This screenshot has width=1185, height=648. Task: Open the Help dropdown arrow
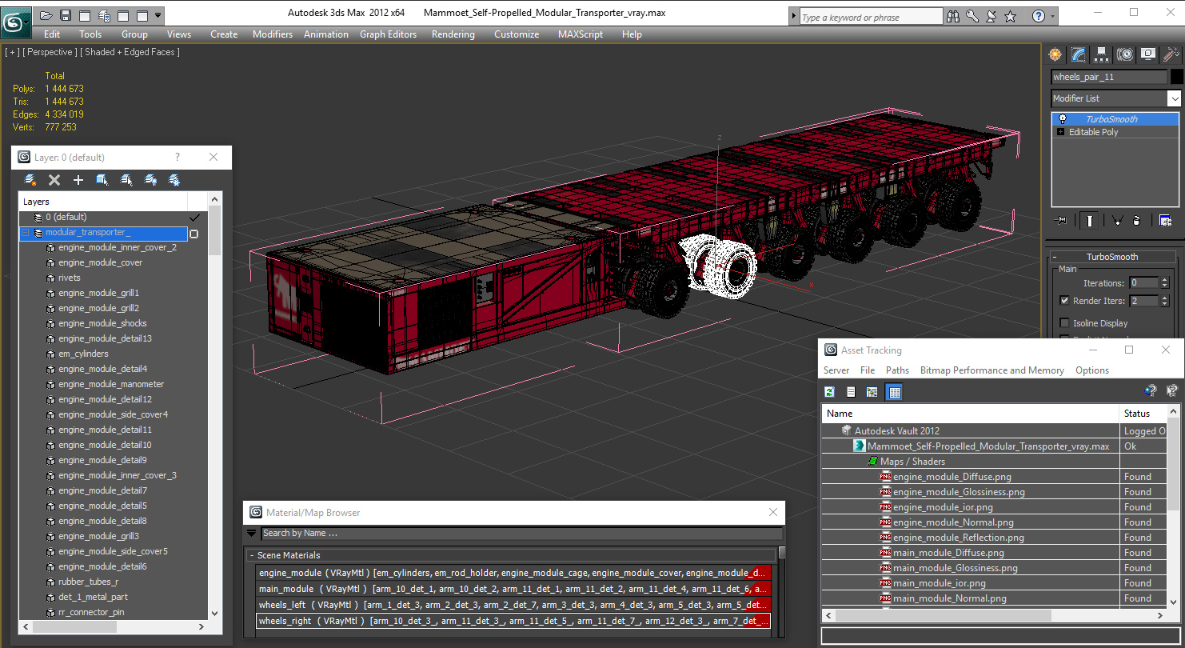pos(1051,16)
